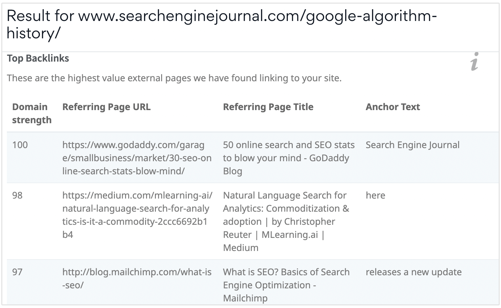Image resolution: width=501 pixels, height=308 pixels.
Task: Click the Referring Page URL column header
Action: [x=106, y=107]
